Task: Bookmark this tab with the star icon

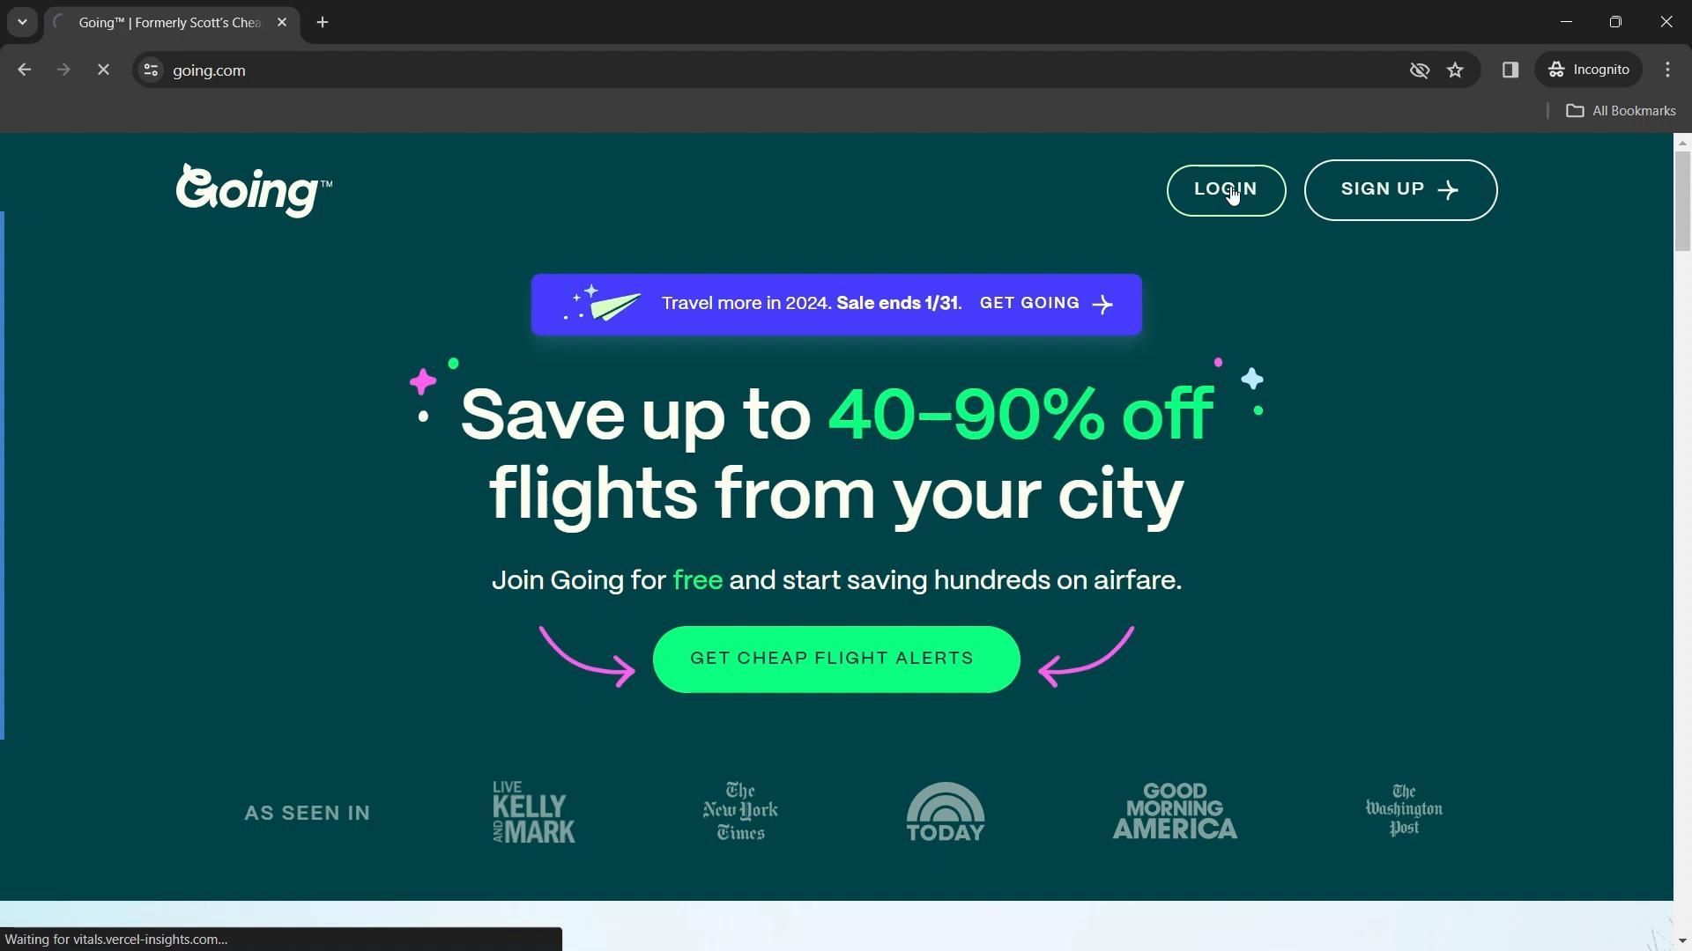Action: click(x=1455, y=70)
